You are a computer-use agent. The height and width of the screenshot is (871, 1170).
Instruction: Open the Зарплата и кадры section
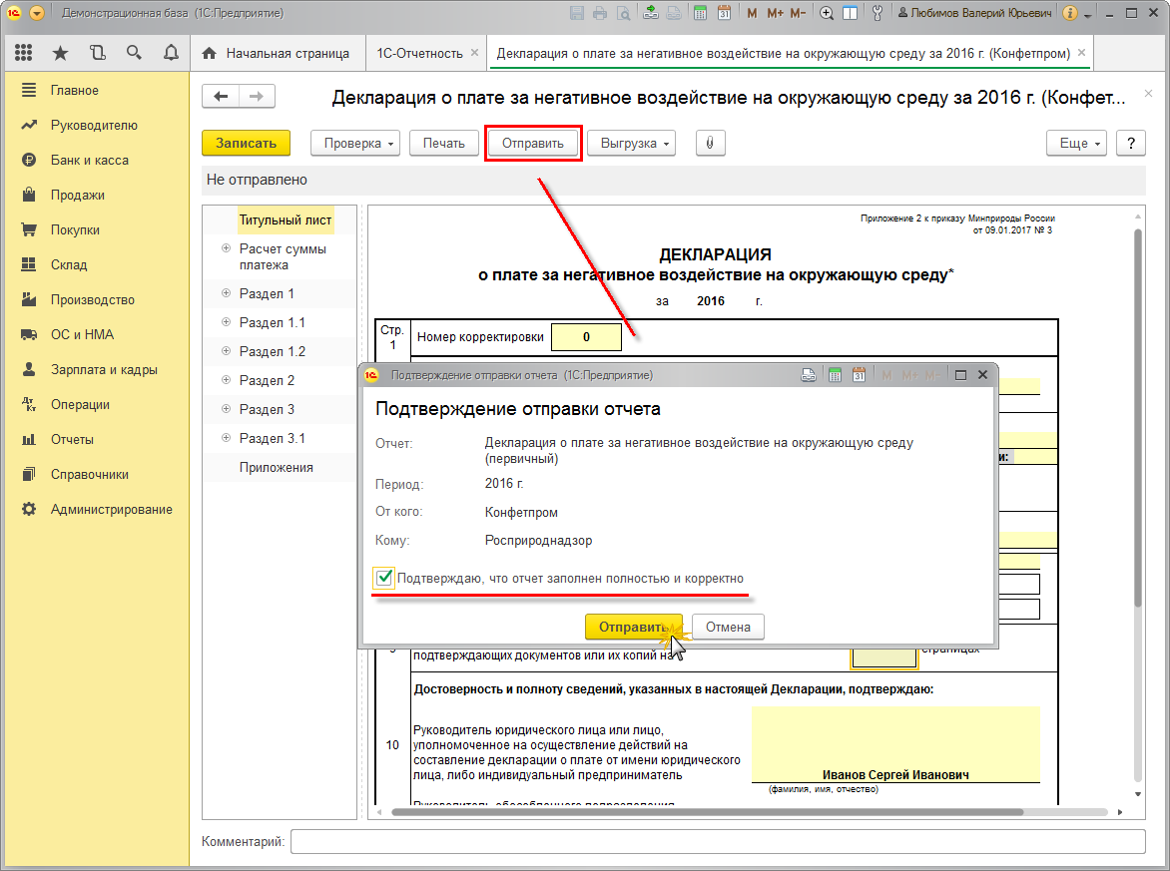(104, 369)
